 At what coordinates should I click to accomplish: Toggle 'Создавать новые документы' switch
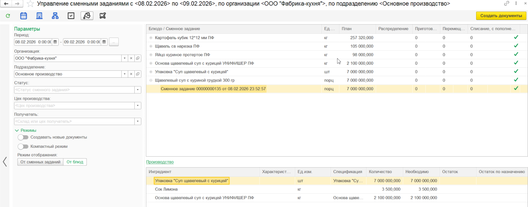23,137
